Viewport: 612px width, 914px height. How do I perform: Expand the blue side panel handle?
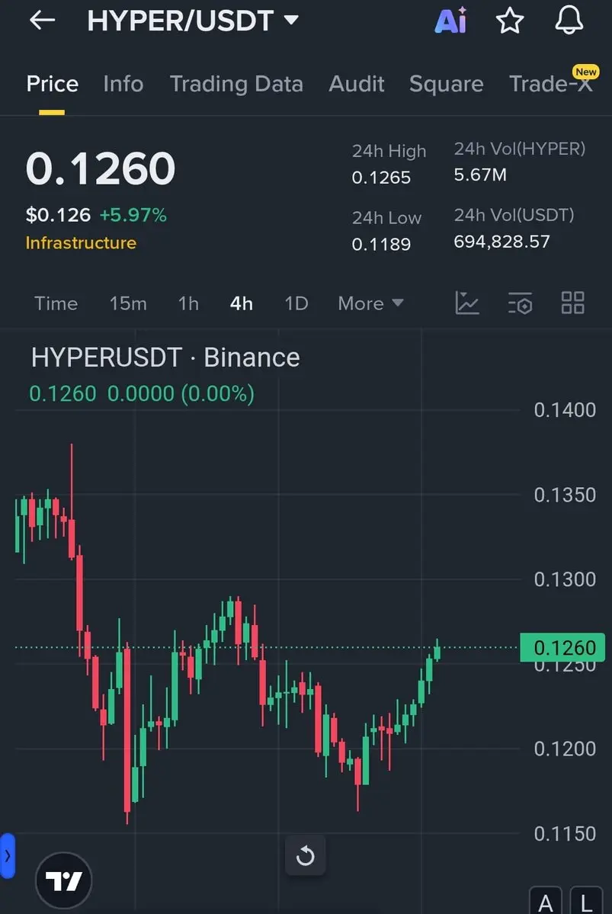[7, 856]
